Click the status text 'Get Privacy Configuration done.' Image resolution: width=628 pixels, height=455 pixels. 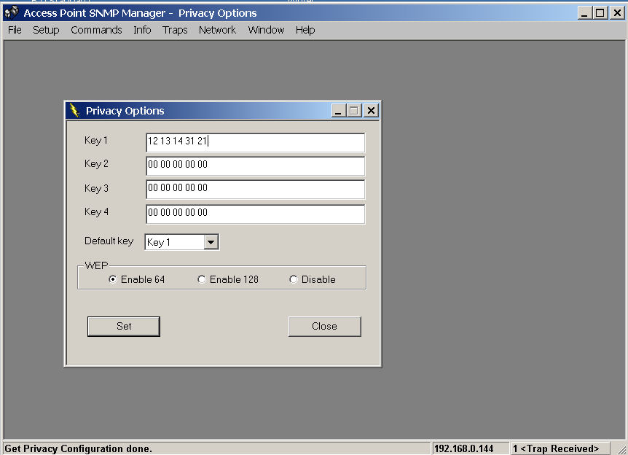click(x=78, y=448)
